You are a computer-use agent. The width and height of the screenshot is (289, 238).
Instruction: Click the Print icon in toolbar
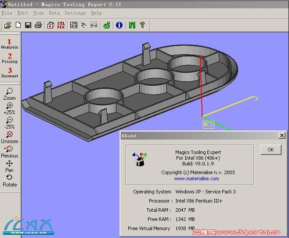[38, 25]
